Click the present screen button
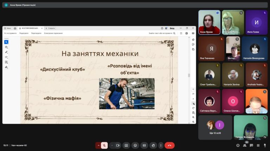 tap(126, 145)
